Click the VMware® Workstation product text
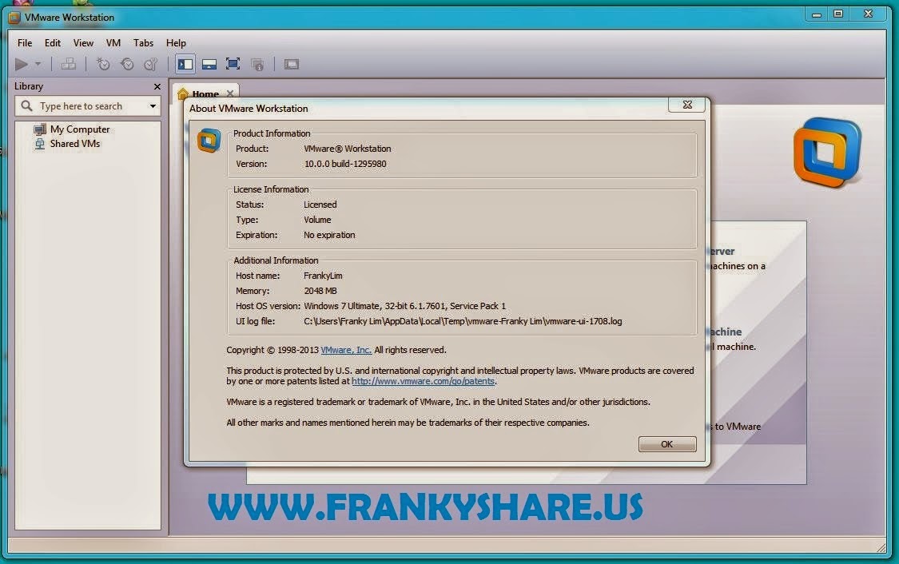 click(x=348, y=149)
